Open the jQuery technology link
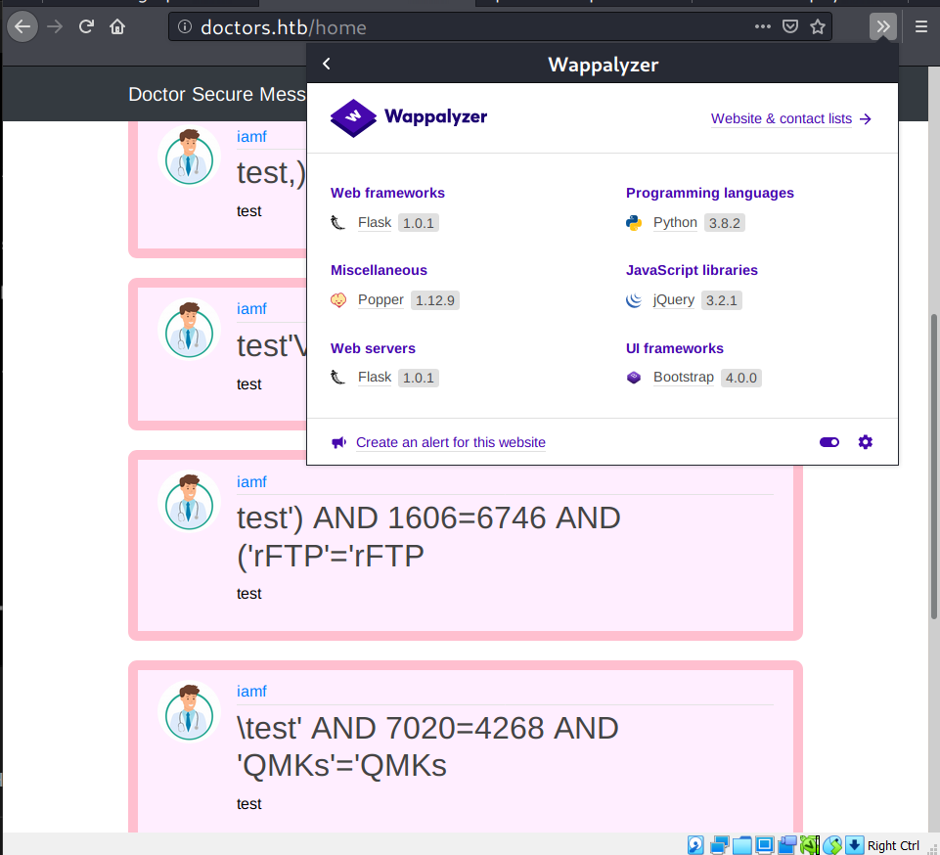 click(674, 300)
